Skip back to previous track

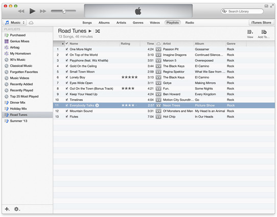pos(21,11)
